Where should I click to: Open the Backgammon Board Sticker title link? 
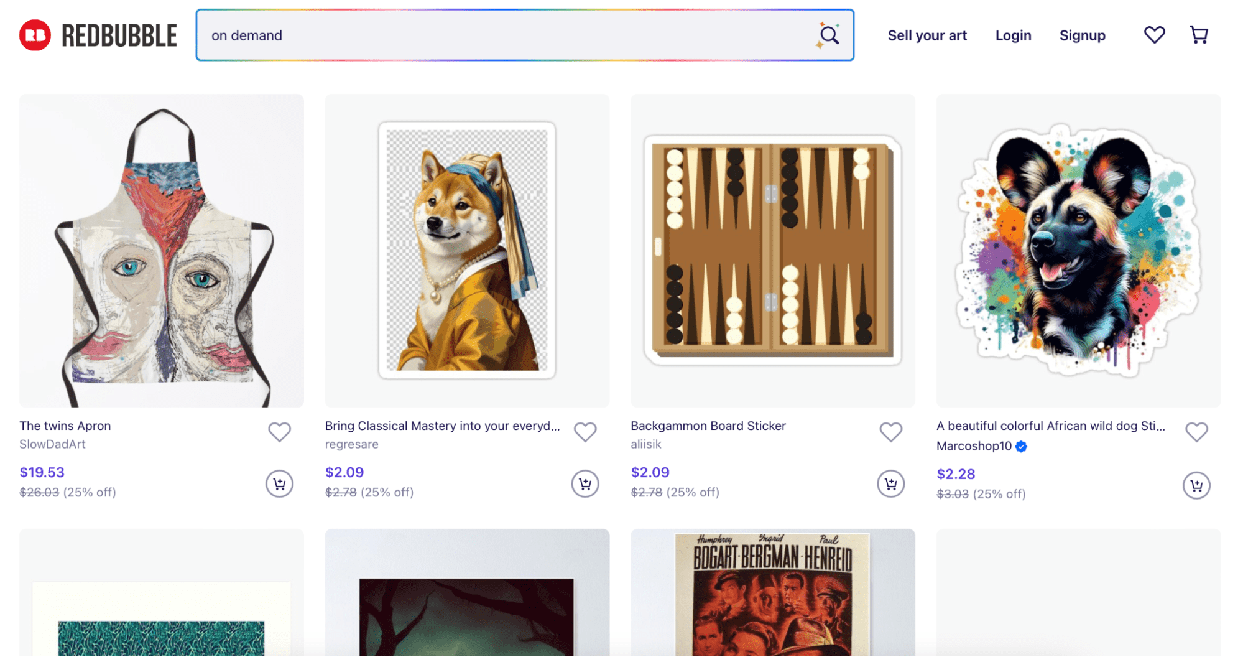coord(708,426)
